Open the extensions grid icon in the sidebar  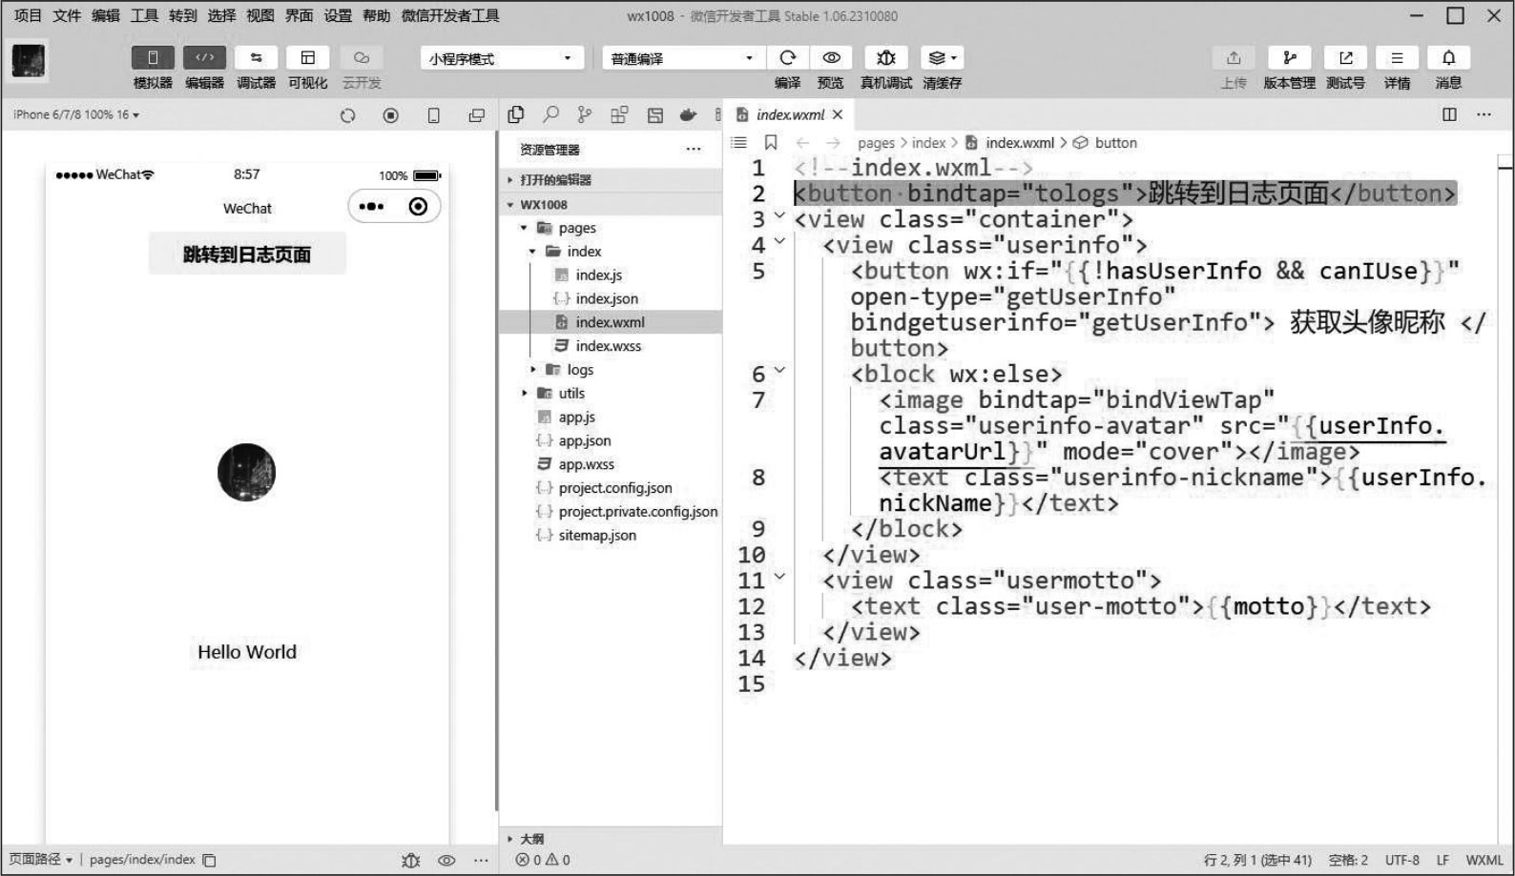[619, 114]
